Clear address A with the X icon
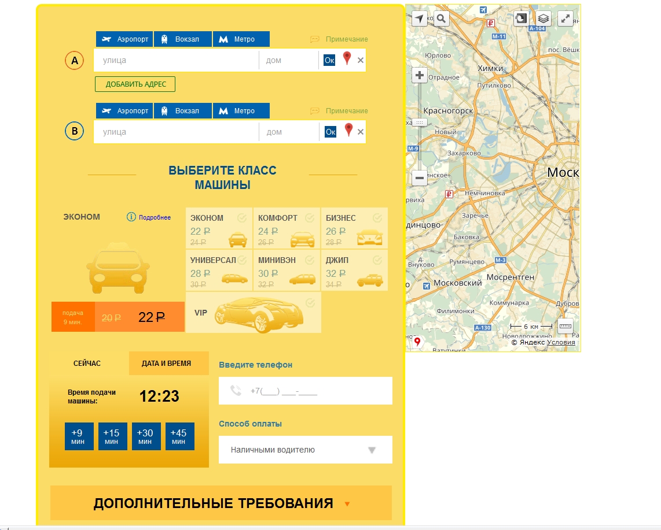661x530 pixels. (361, 60)
